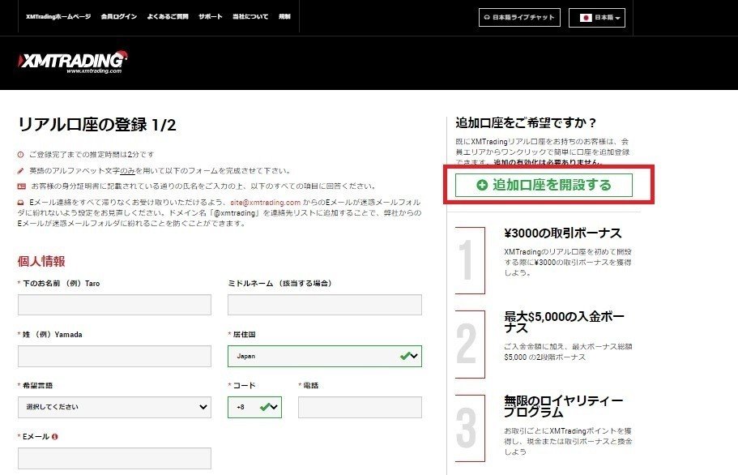Click the green checkmark in the コード field
This screenshot has height=475, width=738.
(x=265, y=407)
